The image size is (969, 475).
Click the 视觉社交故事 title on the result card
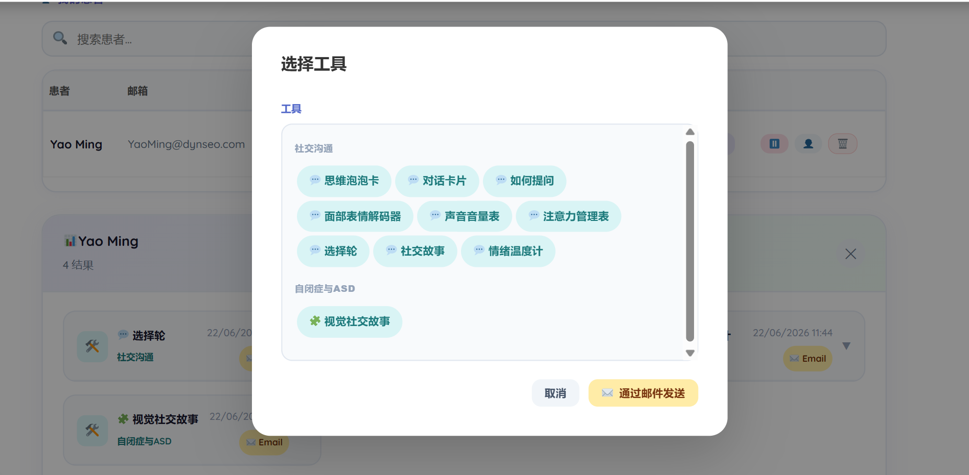(165, 419)
